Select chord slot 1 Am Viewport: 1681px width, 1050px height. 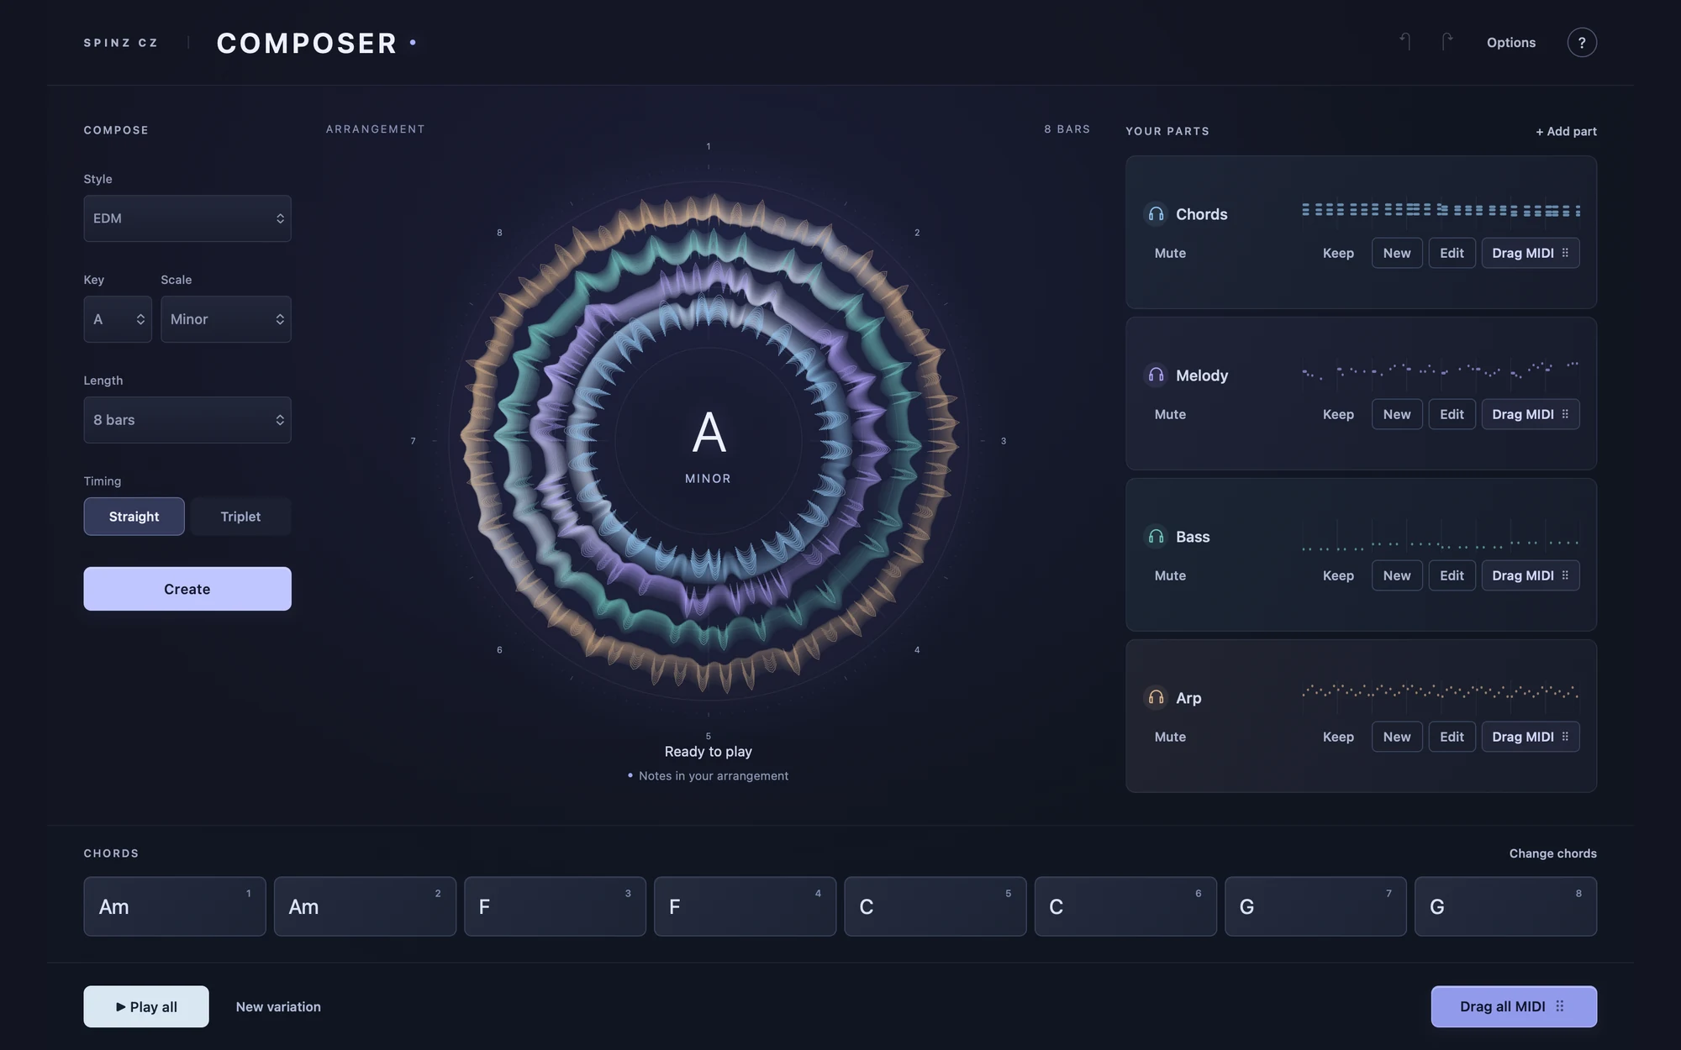(x=175, y=906)
